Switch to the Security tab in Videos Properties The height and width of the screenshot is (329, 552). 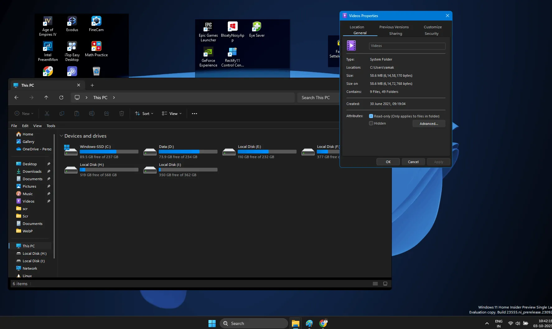[431, 33]
